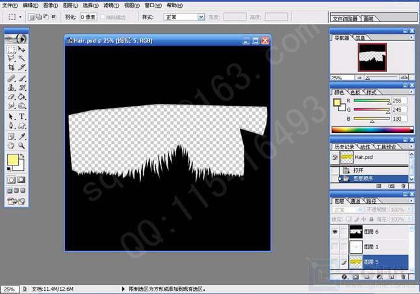
Task: Select the Move tool
Action: coord(21,49)
